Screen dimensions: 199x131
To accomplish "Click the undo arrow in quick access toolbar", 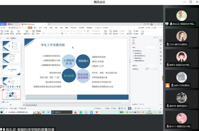I will point(20,27).
